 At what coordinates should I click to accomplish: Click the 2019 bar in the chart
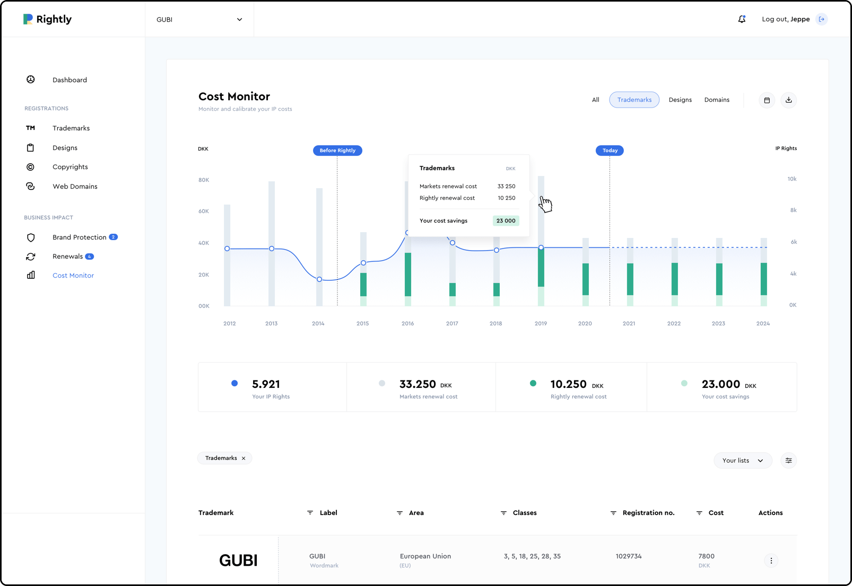click(x=541, y=241)
